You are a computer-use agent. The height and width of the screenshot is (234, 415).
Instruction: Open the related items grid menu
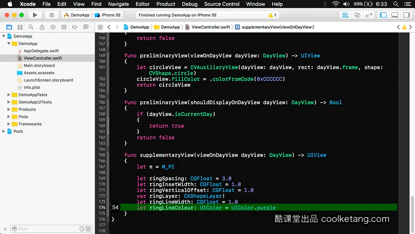(100, 27)
